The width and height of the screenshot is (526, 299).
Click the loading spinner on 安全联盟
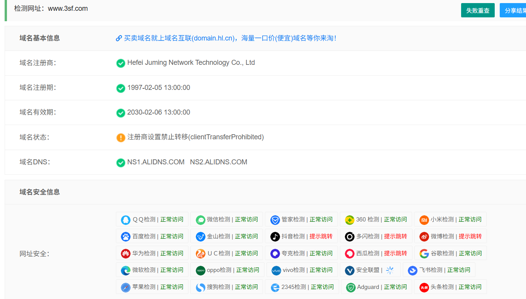tap(390, 270)
